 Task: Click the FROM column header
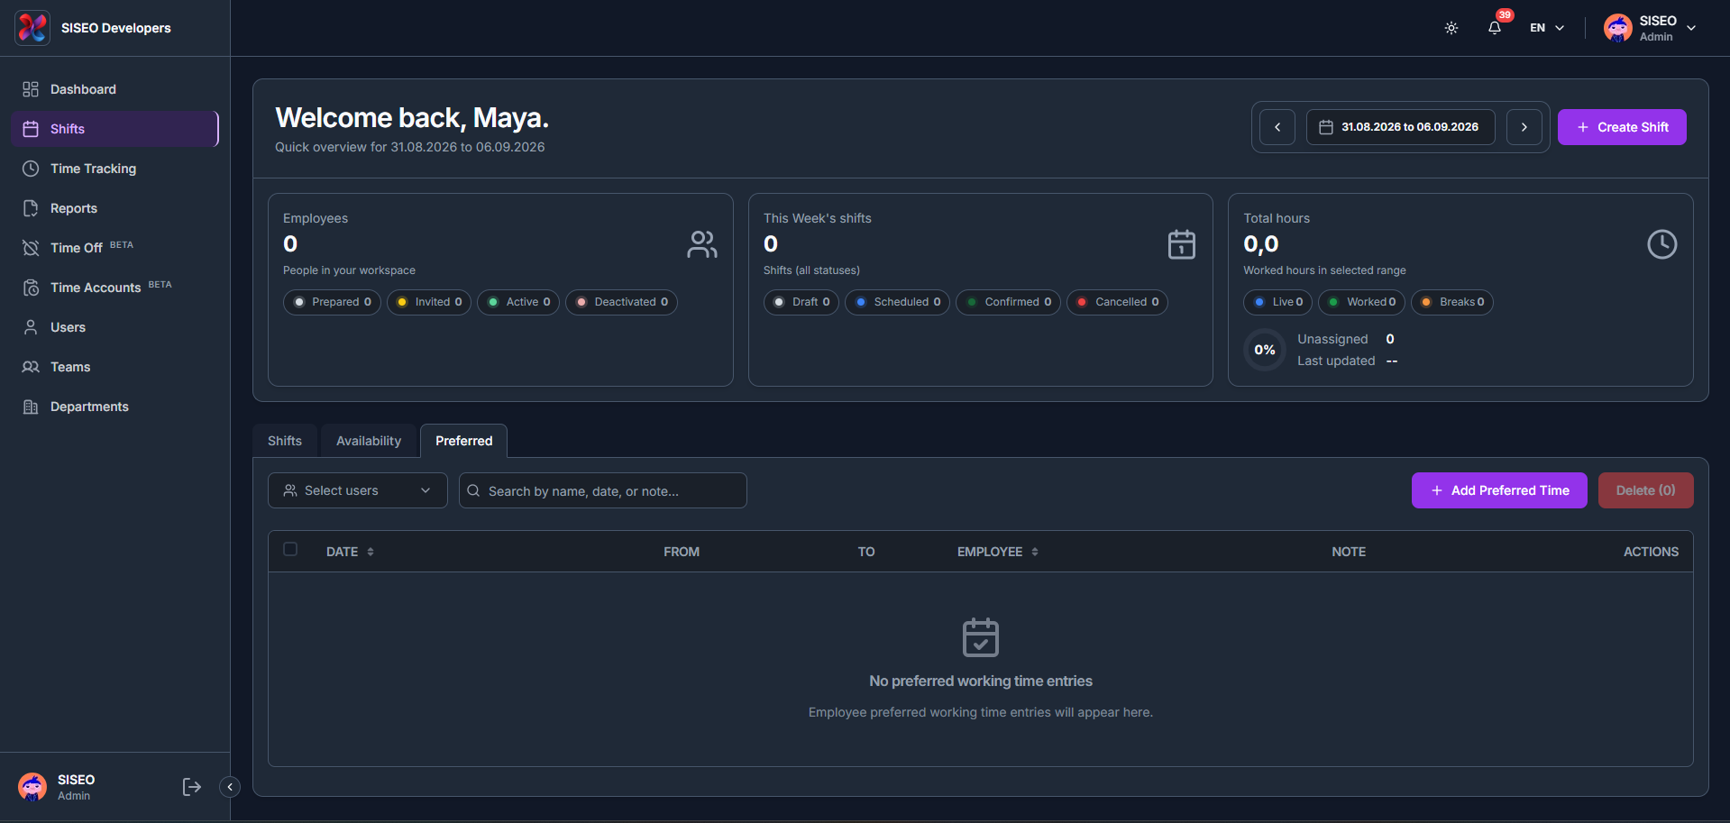(682, 552)
